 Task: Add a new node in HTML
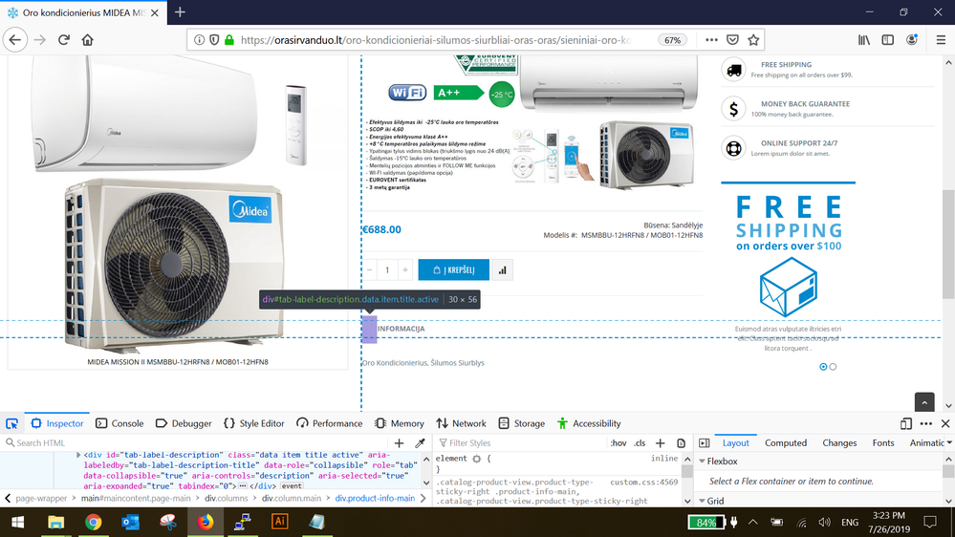click(x=399, y=443)
